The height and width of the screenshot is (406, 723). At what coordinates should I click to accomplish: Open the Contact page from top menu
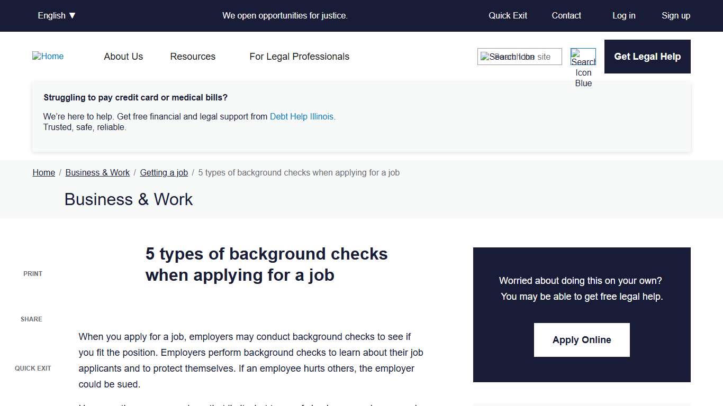pyautogui.click(x=566, y=15)
